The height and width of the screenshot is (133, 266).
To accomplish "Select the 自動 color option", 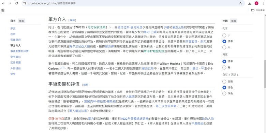I will tap(224, 82).
